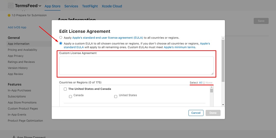Open Pricing and Availability in the sidebar
The width and height of the screenshot is (276, 138).
(22, 50)
